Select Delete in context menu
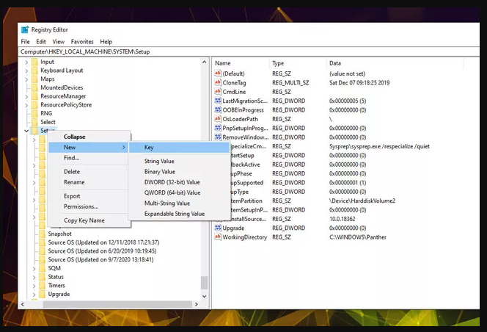Image resolution: width=487 pixels, height=332 pixels. 88,171
